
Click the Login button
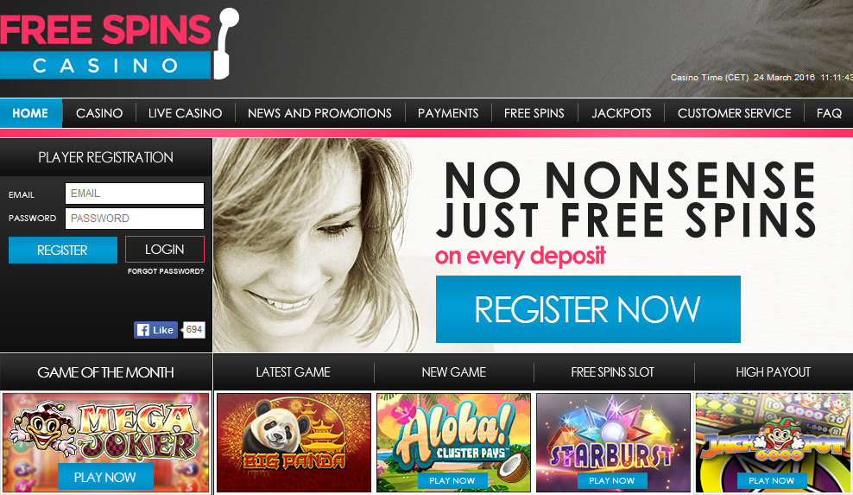tap(164, 250)
